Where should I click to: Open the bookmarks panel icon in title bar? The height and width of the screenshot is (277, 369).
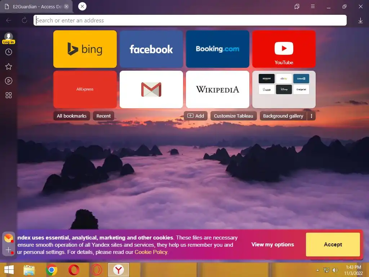coord(297,6)
